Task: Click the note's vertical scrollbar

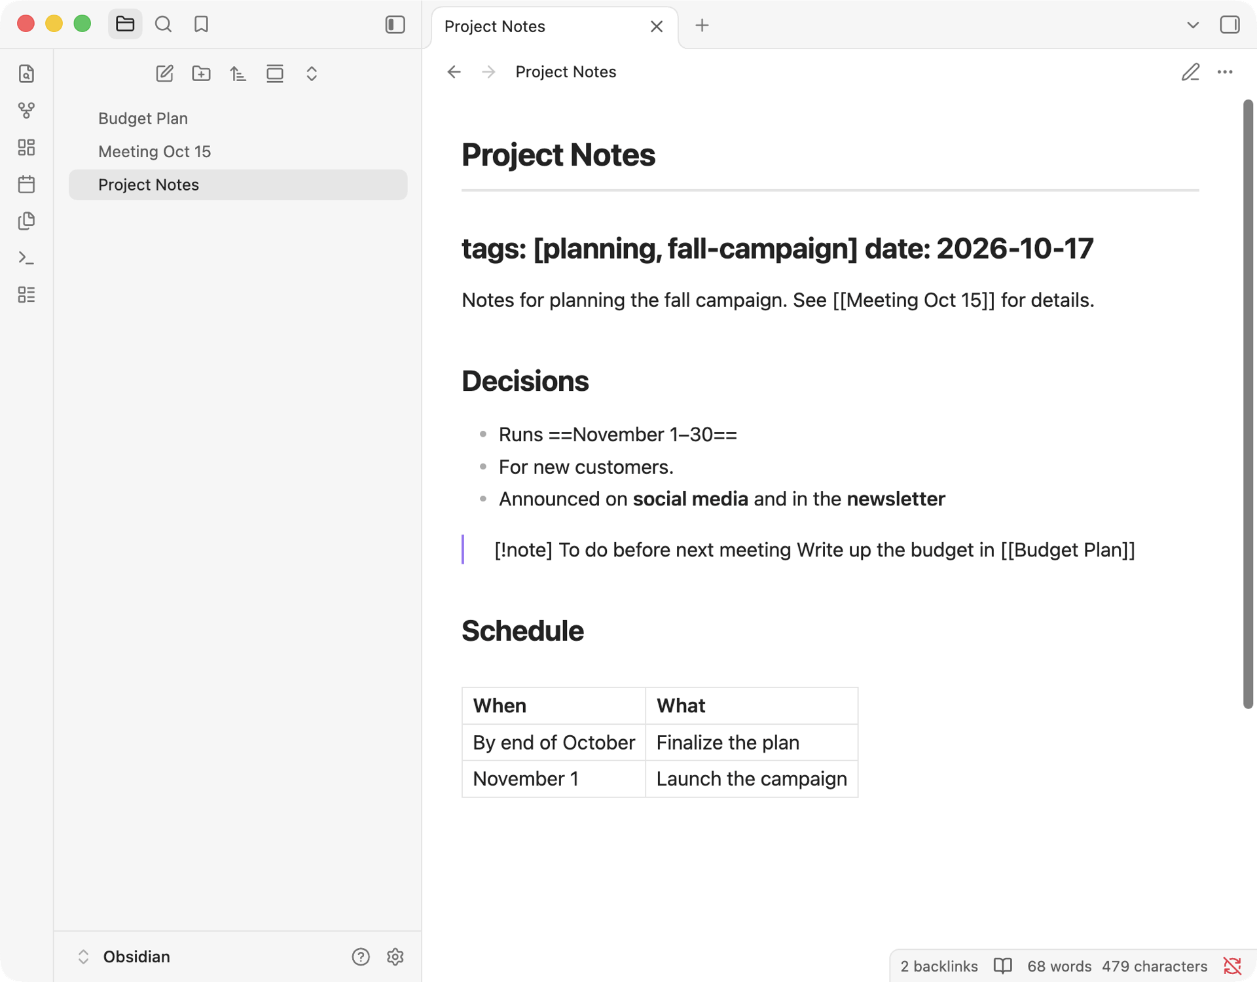Action: tap(1248, 404)
